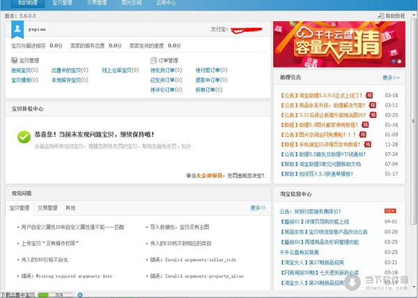Open 本地库存宝贝(0) link
This screenshot has width=418, height=298.
[x=70, y=80]
